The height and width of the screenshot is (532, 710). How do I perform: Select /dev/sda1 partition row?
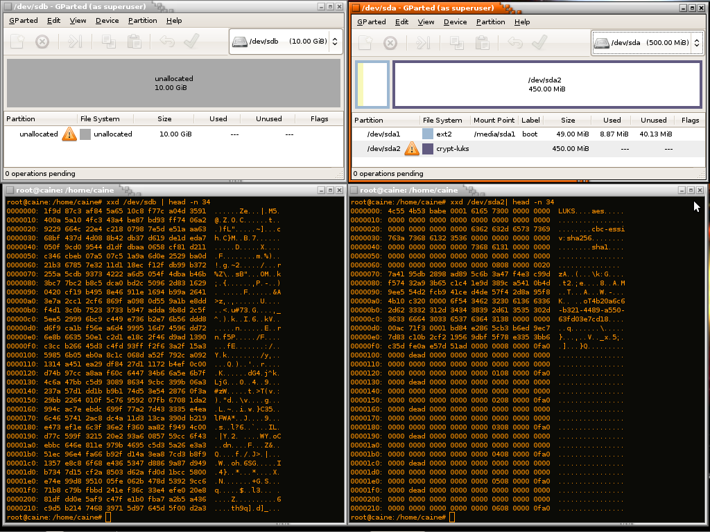pyautogui.click(x=528, y=134)
